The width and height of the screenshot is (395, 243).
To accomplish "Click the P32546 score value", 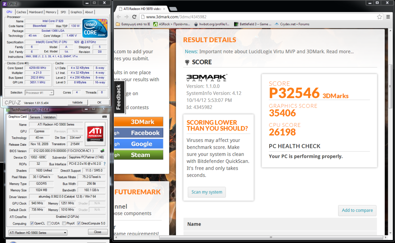I will 294,93.
